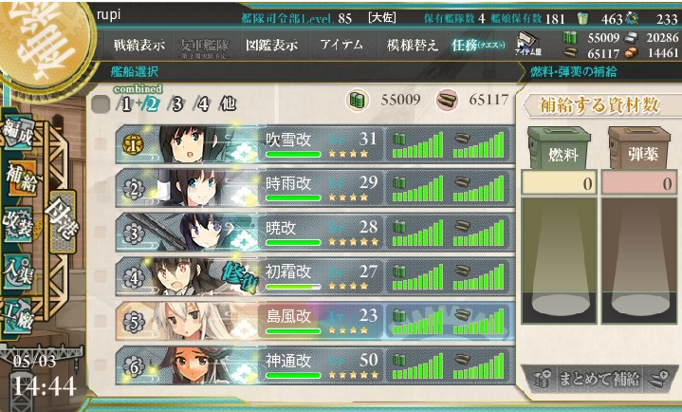682x412 pixels.
Task: Open the 編成 fleet organization icon
Action: (18, 133)
